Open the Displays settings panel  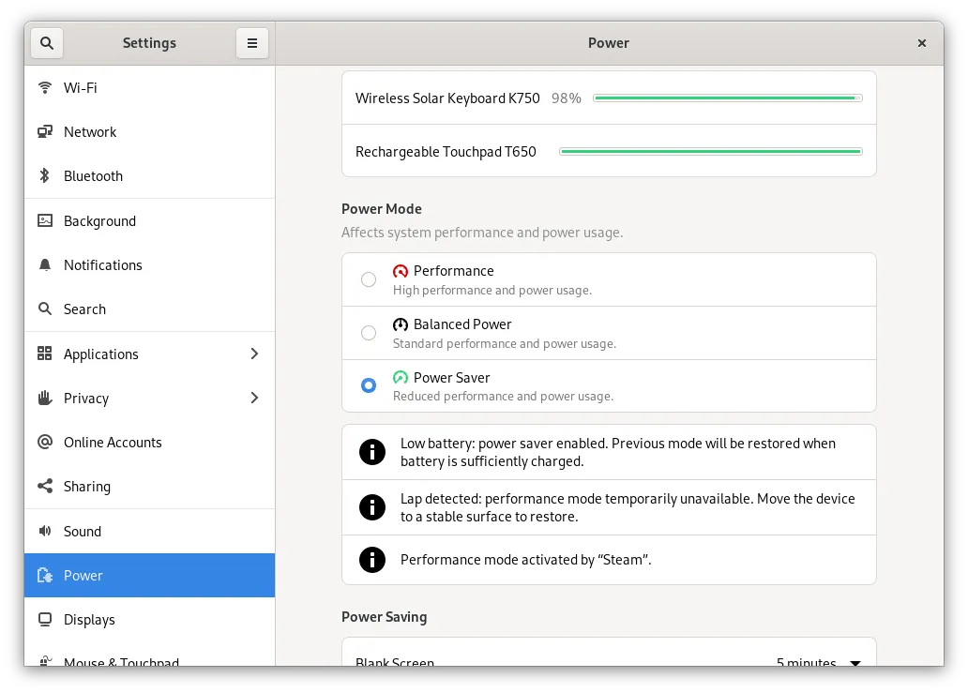click(x=89, y=620)
